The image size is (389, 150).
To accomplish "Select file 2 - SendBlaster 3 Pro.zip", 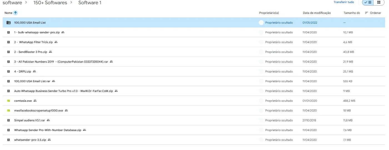I will coord(194,52).
